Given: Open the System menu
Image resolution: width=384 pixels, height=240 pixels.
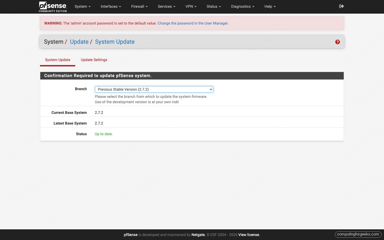Looking at the screenshot, I should click(x=83, y=6).
